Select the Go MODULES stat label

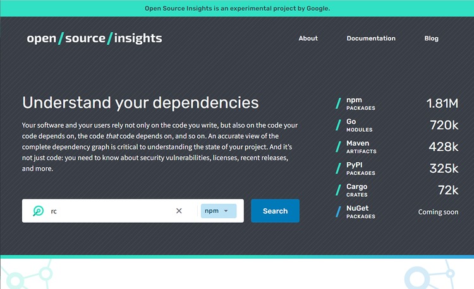click(x=359, y=125)
